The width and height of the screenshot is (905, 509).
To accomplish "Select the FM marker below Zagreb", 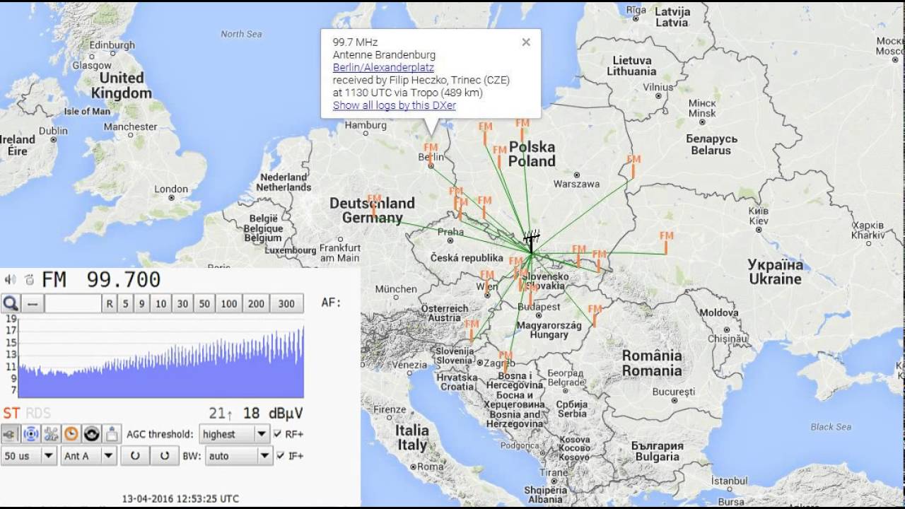I will click(x=505, y=362).
